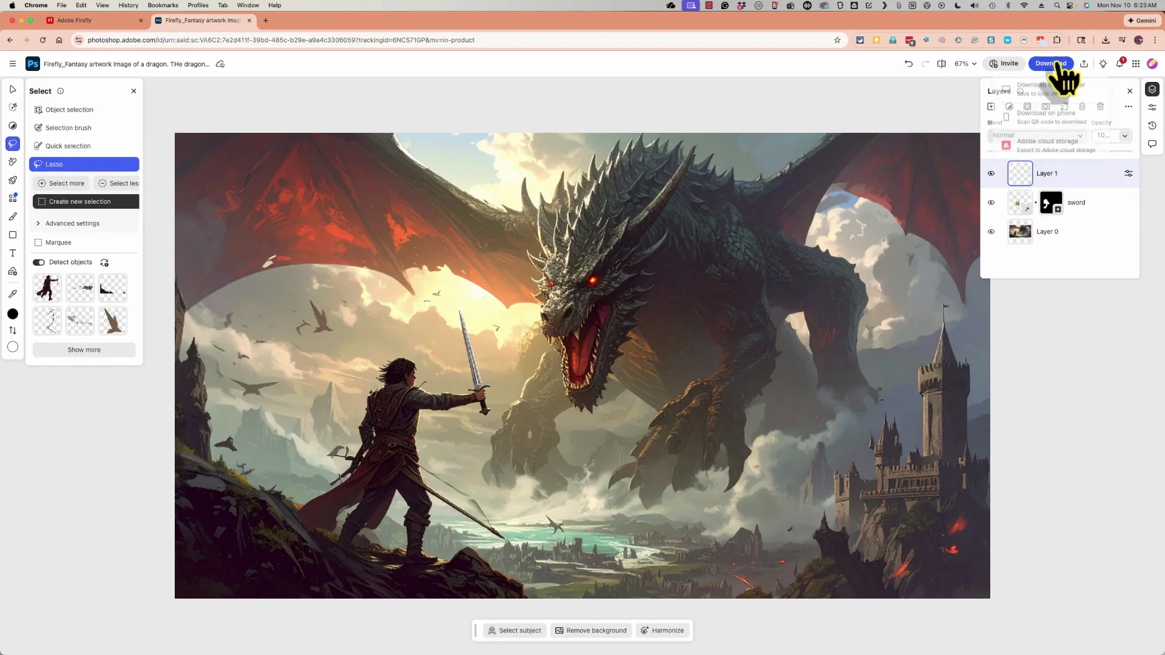Screen dimensions: 1165x655
Task: Open the Normal blend mode dropdown
Action: (1036, 135)
